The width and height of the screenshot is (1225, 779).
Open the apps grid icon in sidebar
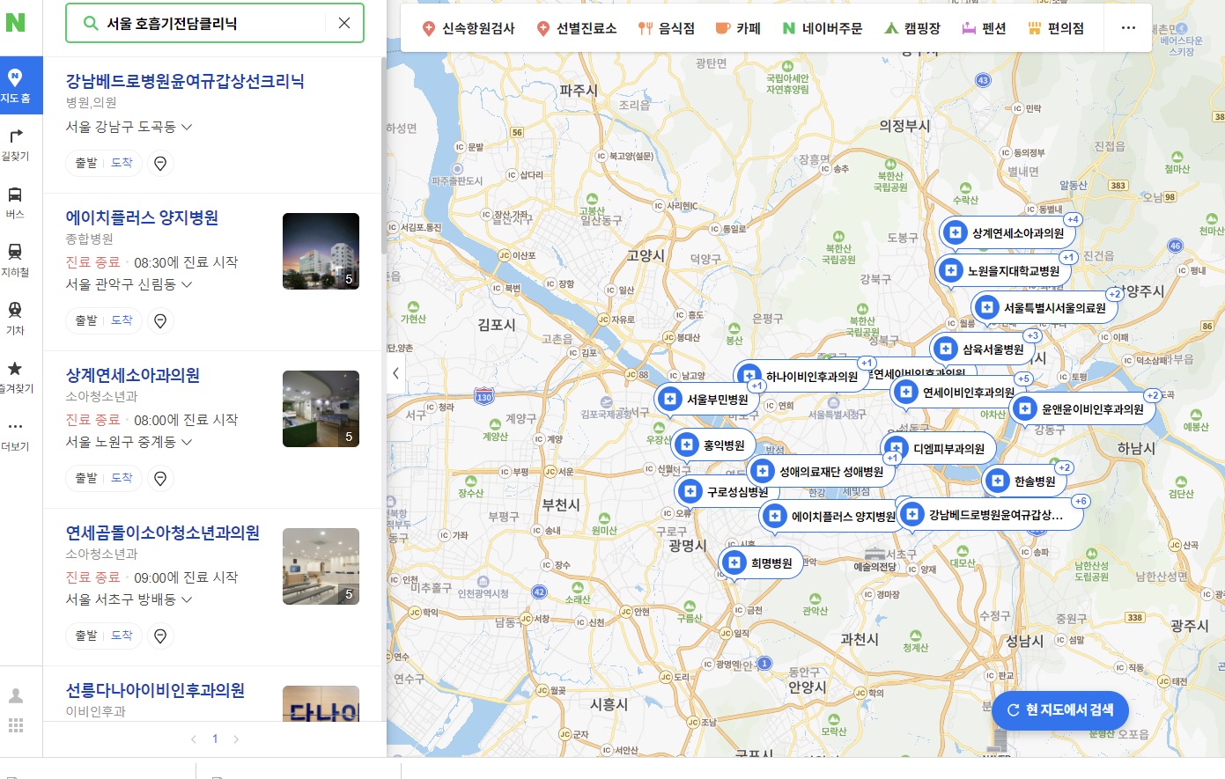(x=16, y=725)
